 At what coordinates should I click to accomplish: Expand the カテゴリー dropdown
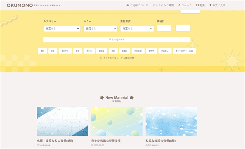pos(62,29)
